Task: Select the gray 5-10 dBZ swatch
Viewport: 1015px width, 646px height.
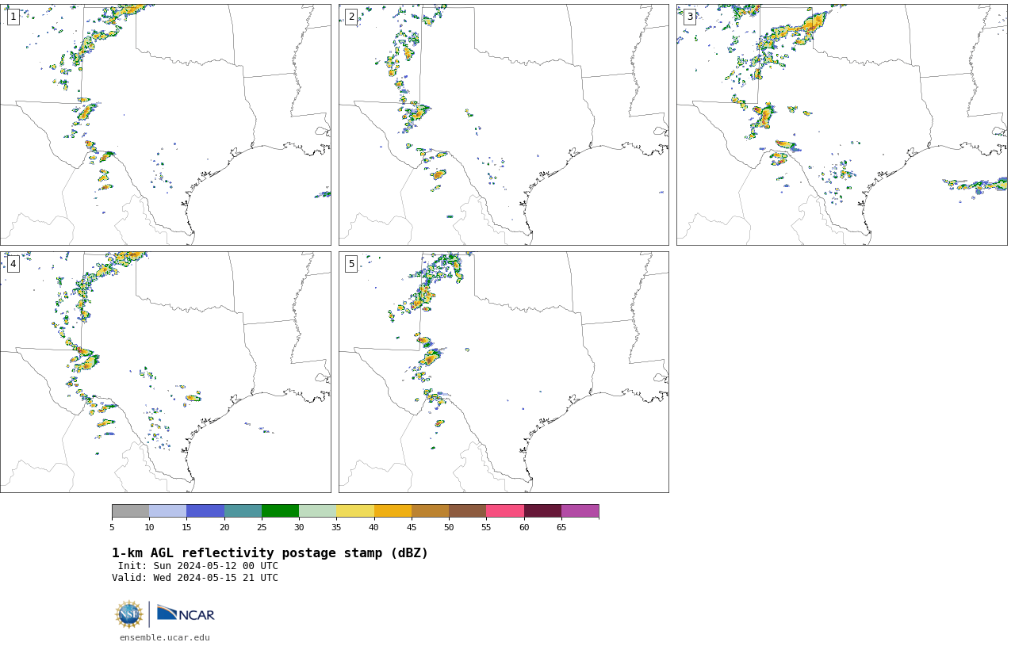Action: 130,510
